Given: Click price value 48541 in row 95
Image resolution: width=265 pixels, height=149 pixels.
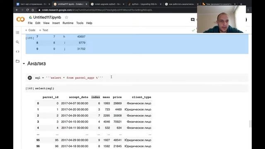Looking at the screenshot, I should 118,140.
